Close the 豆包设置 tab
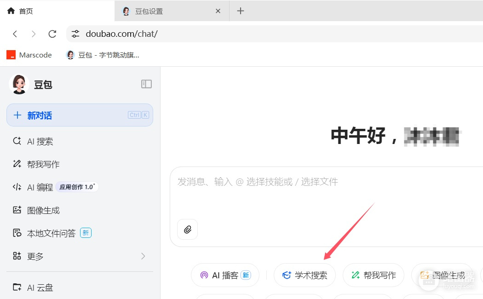The image size is (483, 299). click(218, 11)
